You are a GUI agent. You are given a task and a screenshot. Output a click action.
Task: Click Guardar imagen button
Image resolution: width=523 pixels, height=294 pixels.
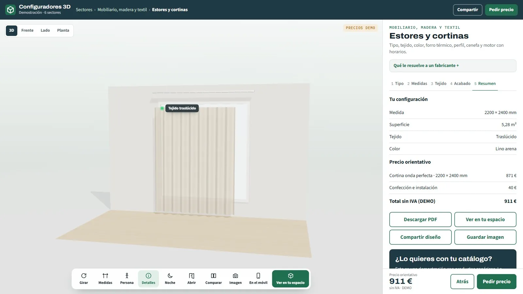click(485, 237)
